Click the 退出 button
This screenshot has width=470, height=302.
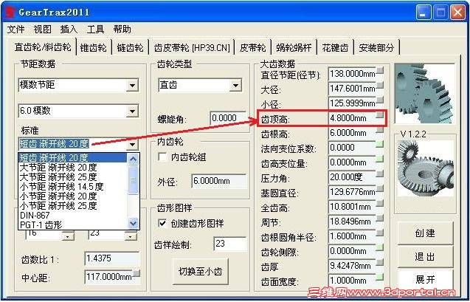click(425, 257)
